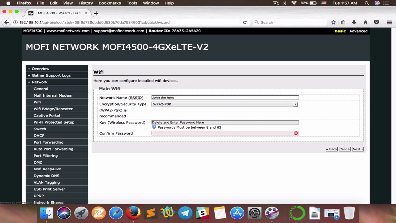Open the DHCP settings page
Image resolution: width=396 pixels, height=223 pixels.
click(39, 136)
